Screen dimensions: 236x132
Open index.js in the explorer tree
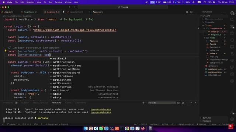coord(214,54)
